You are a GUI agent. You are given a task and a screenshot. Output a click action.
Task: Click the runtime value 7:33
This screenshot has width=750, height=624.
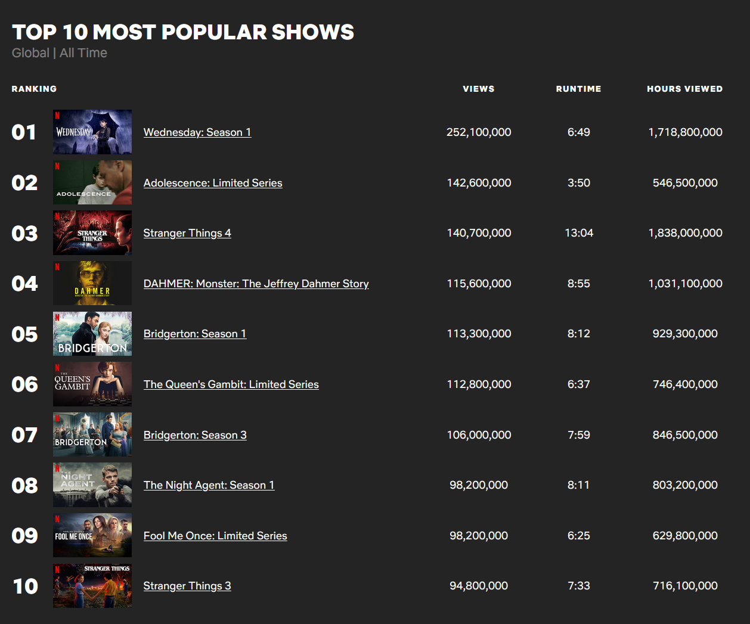pyautogui.click(x=578, y=586)
